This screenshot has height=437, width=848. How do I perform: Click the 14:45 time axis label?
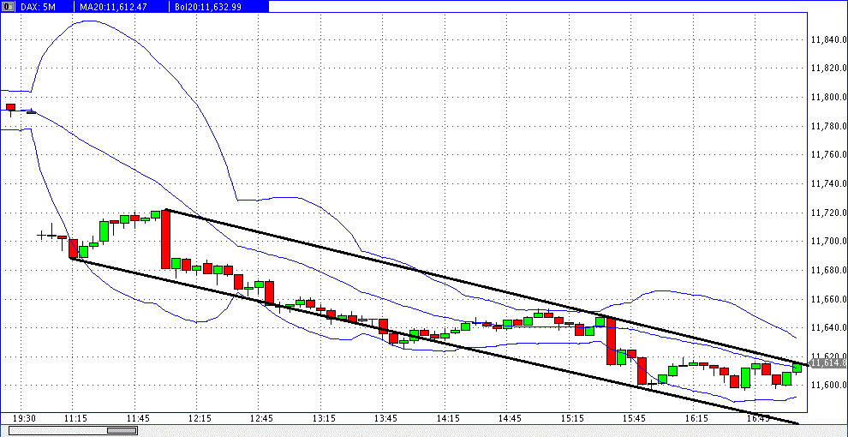coord(511,419)
